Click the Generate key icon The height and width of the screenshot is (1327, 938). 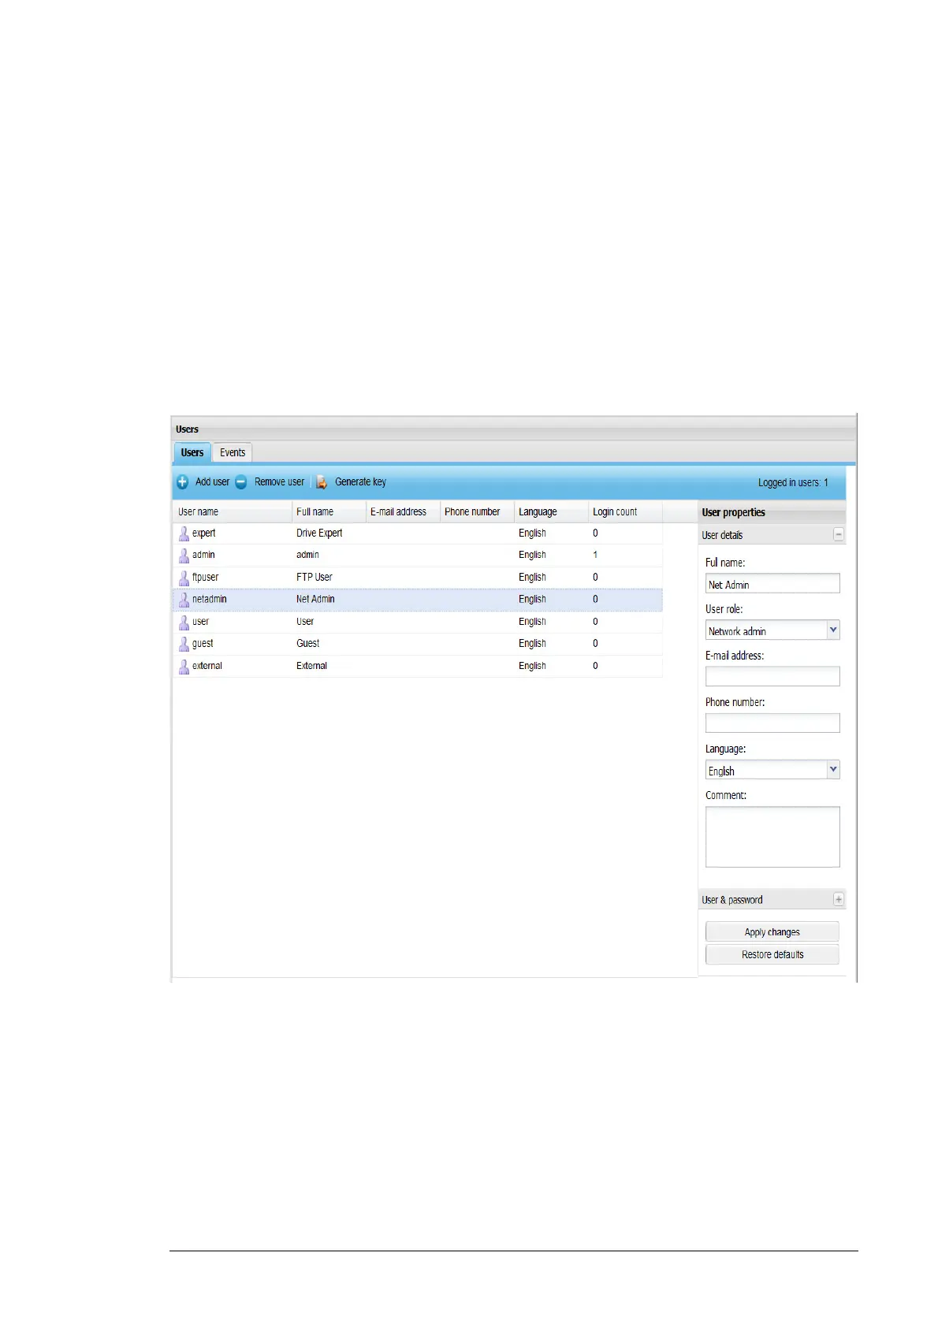click(322, 481)
